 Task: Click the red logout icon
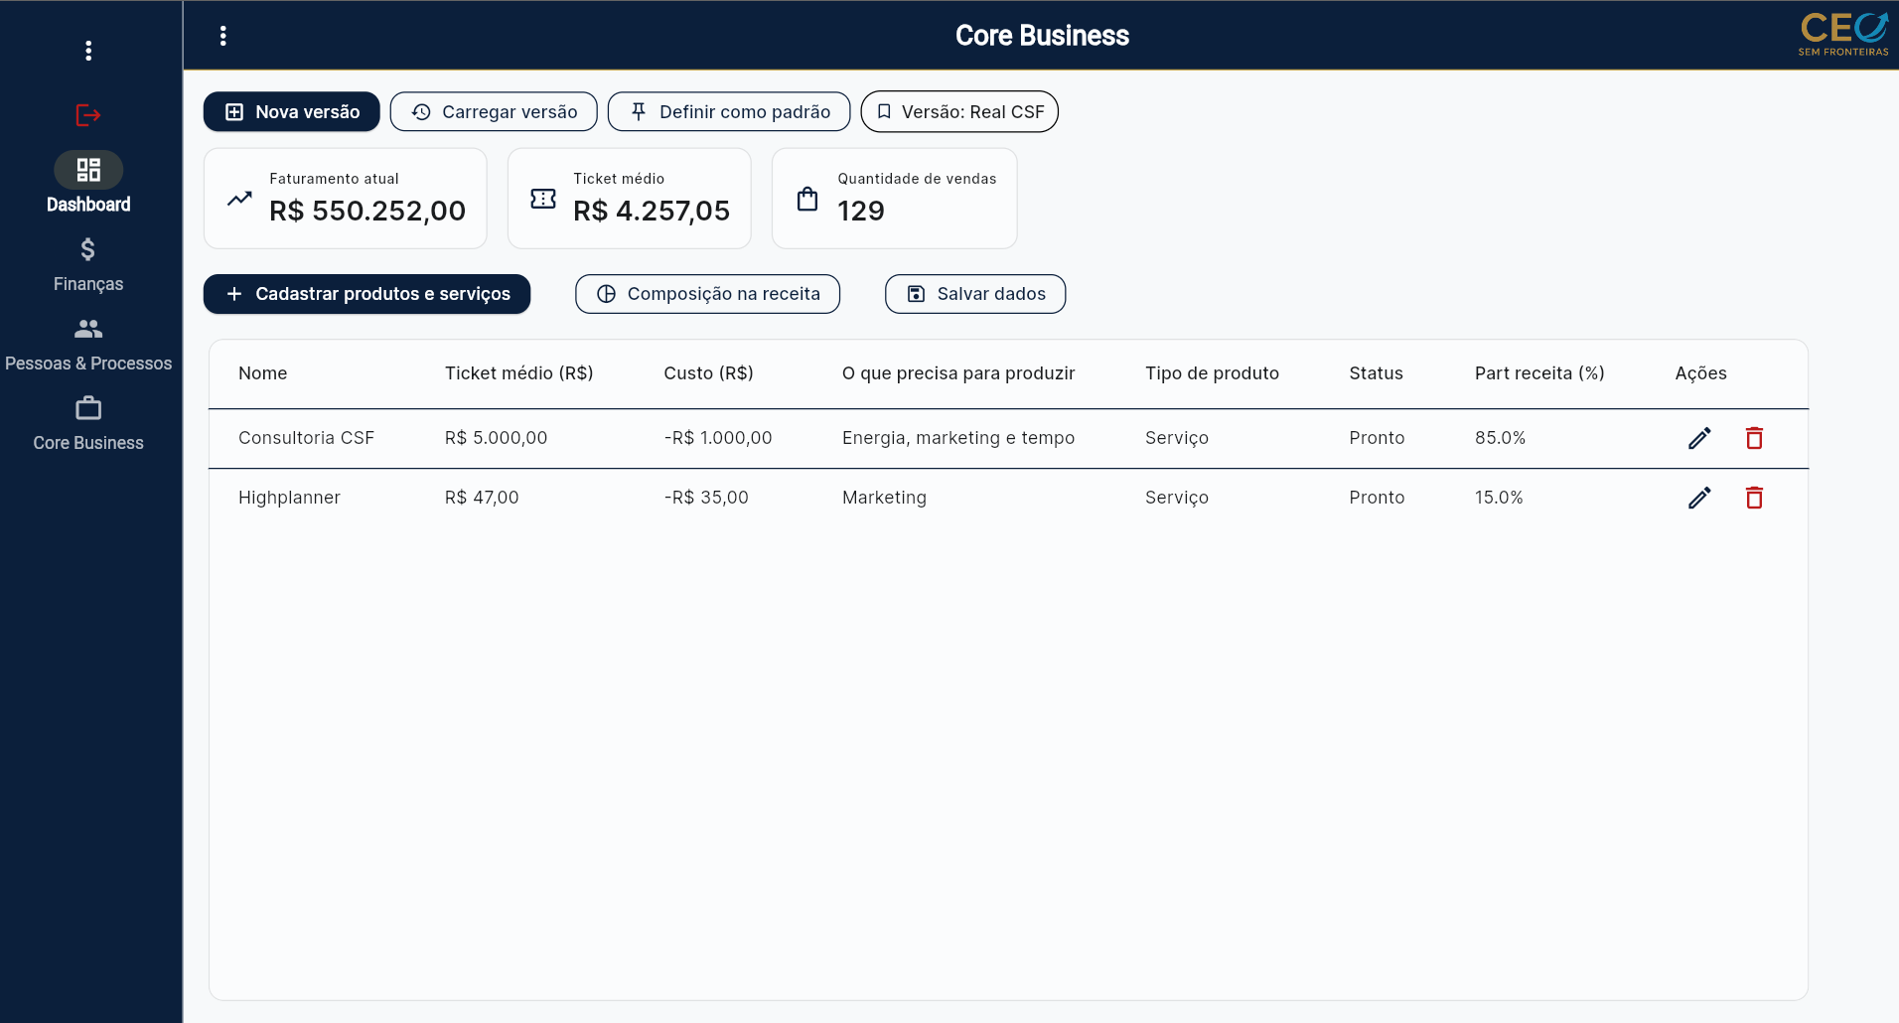click(88, 115)
